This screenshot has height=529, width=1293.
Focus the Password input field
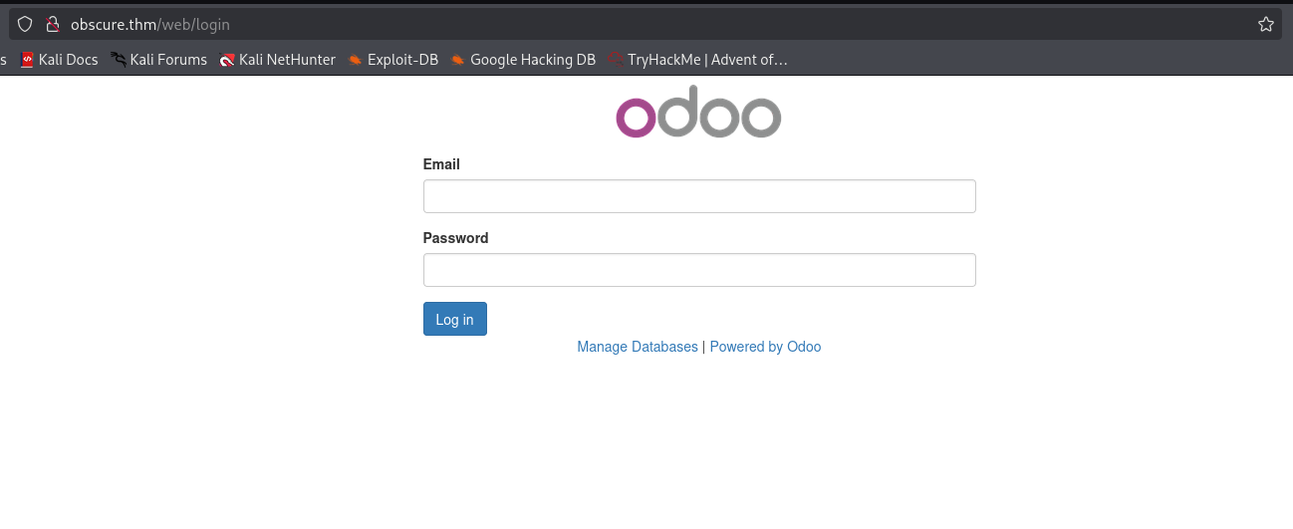[699, 270]
